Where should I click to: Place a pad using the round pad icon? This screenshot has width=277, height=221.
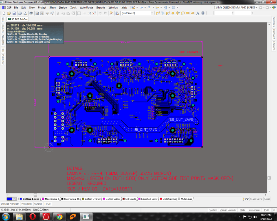(173, 13)
